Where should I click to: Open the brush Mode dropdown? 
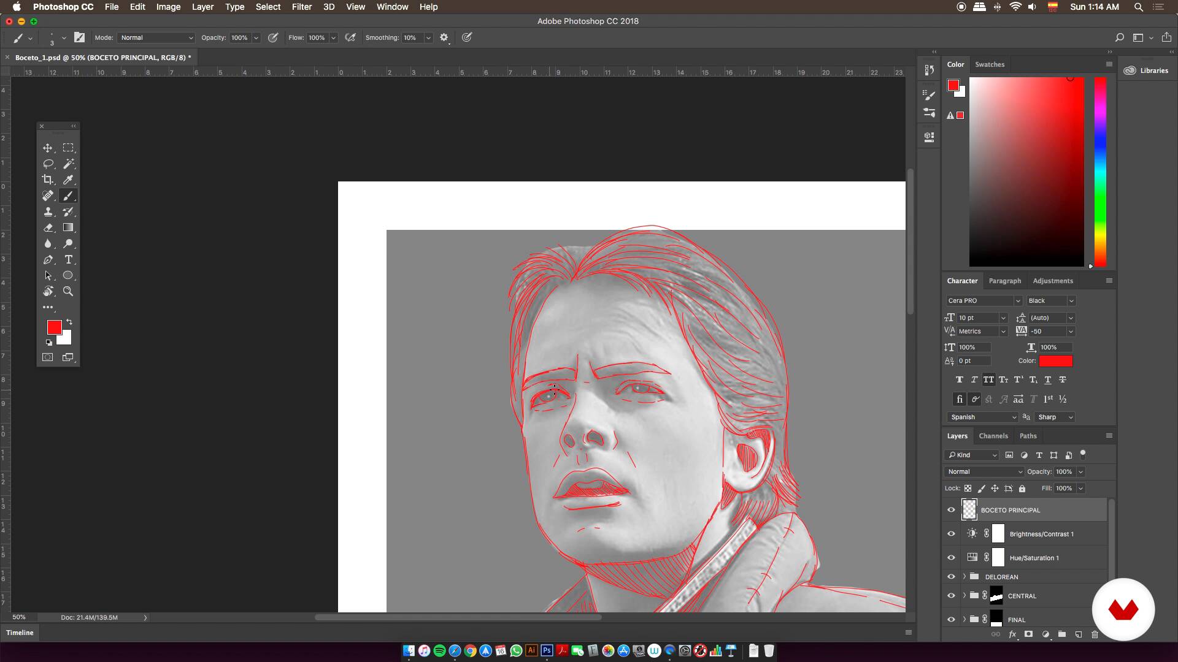tap(156, 37)
